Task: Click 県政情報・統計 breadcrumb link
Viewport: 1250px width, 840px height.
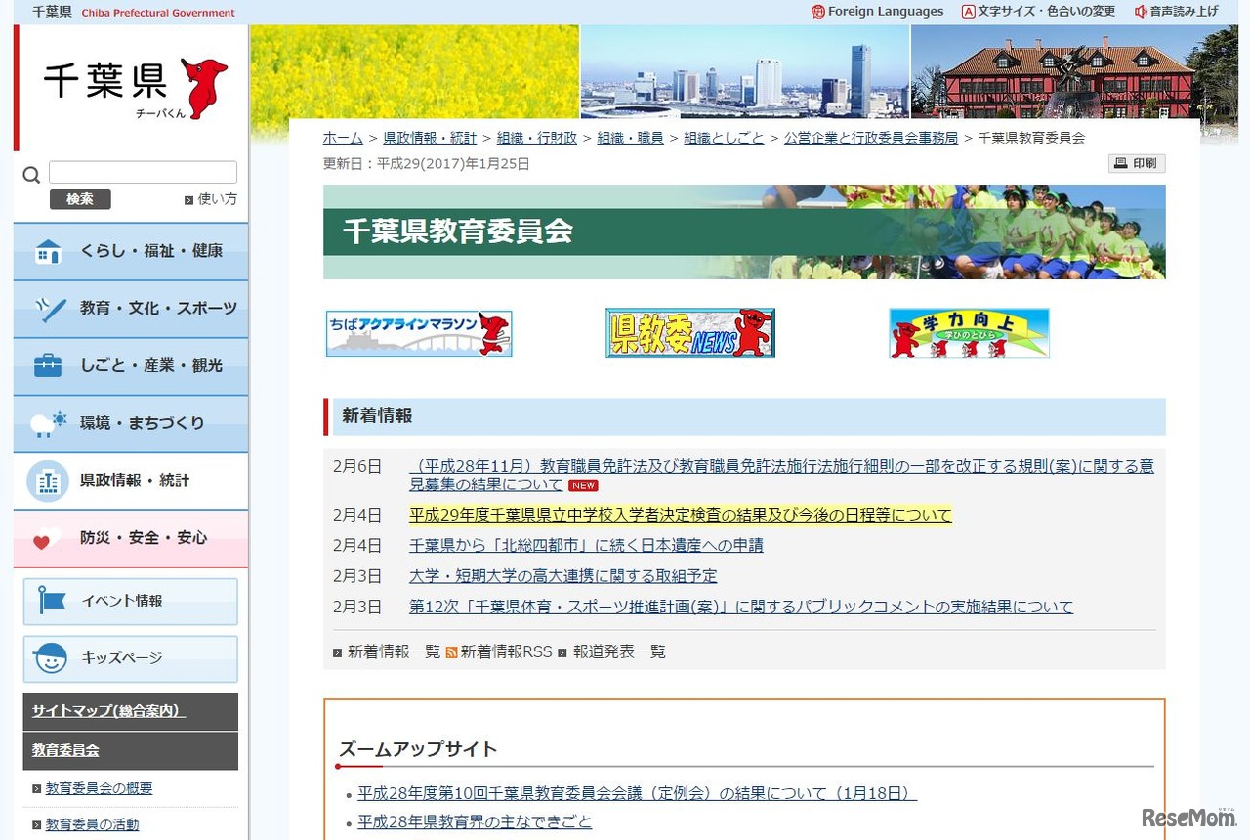Action: 430,138
